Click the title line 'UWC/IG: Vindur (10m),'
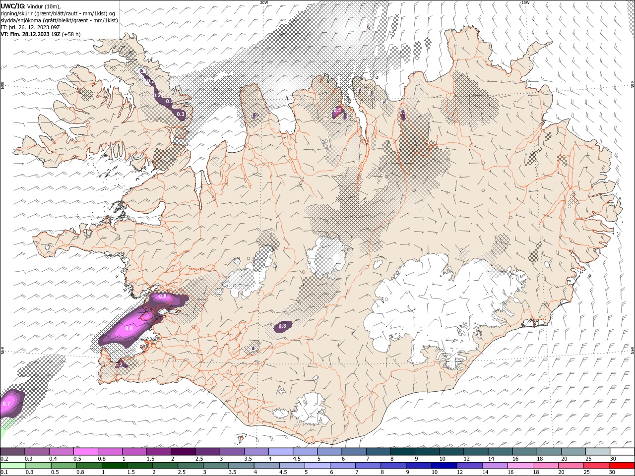This screenshot has width=635, height=476. click(31, 5)
